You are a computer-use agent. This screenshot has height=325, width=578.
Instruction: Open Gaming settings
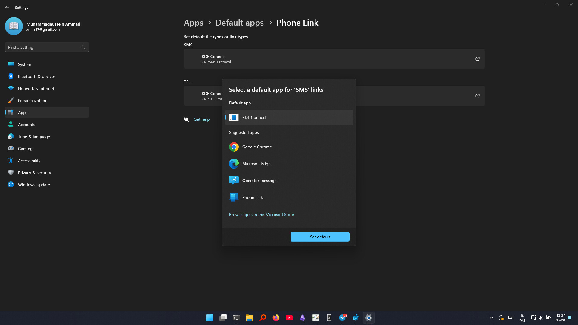[47, 149]
